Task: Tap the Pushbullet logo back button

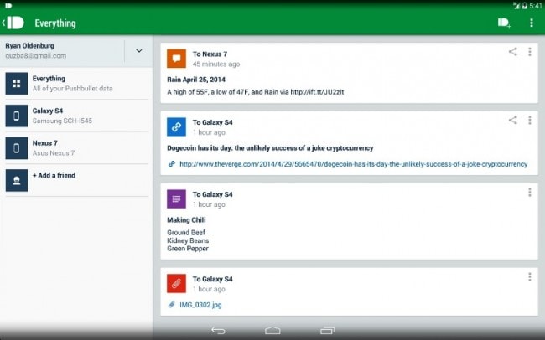Action: [13, 23]
